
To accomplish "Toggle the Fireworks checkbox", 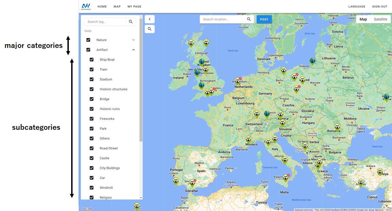I will click(x=92, y=119).
